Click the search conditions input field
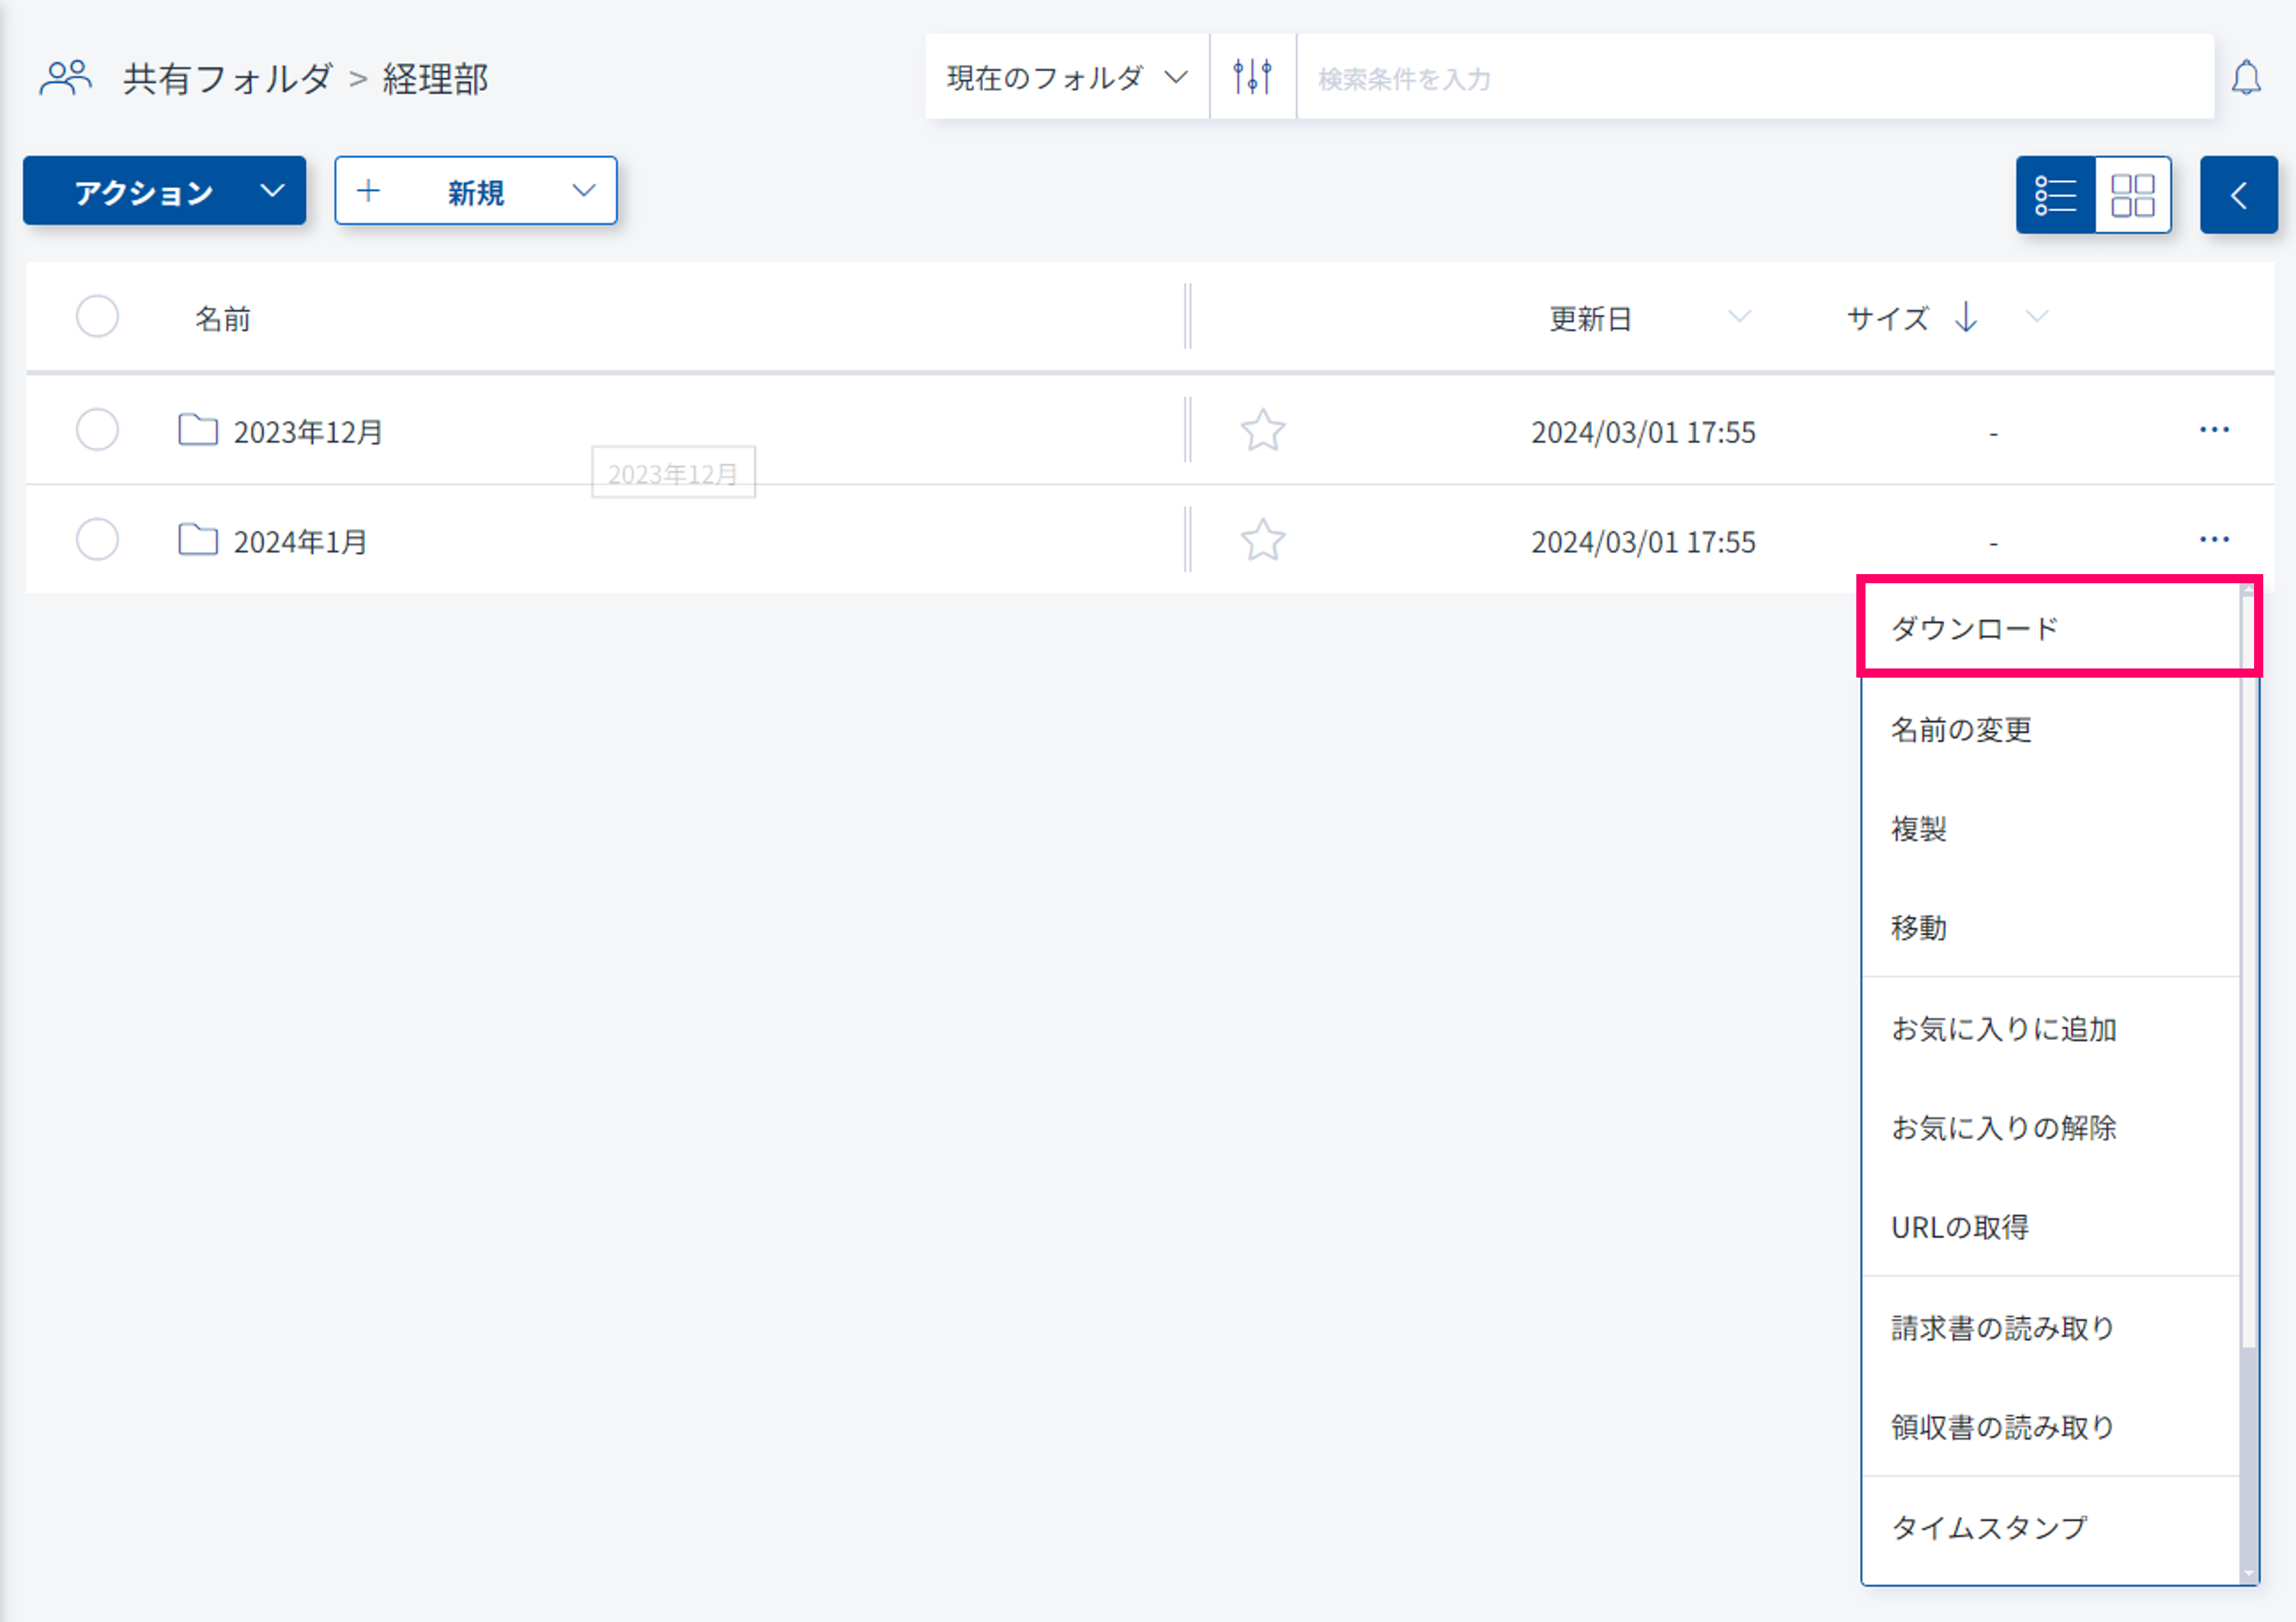This screenshot has height=1622, width=2296. (1750, 79)
